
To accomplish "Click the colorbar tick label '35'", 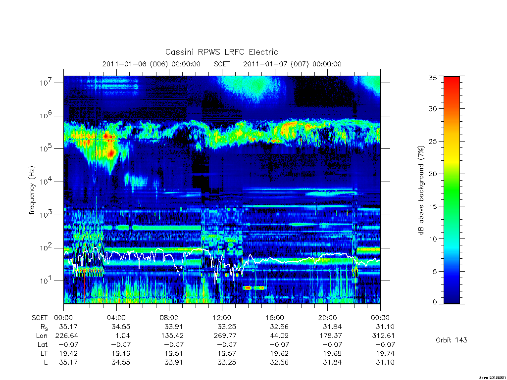I will tap(432, 78).
